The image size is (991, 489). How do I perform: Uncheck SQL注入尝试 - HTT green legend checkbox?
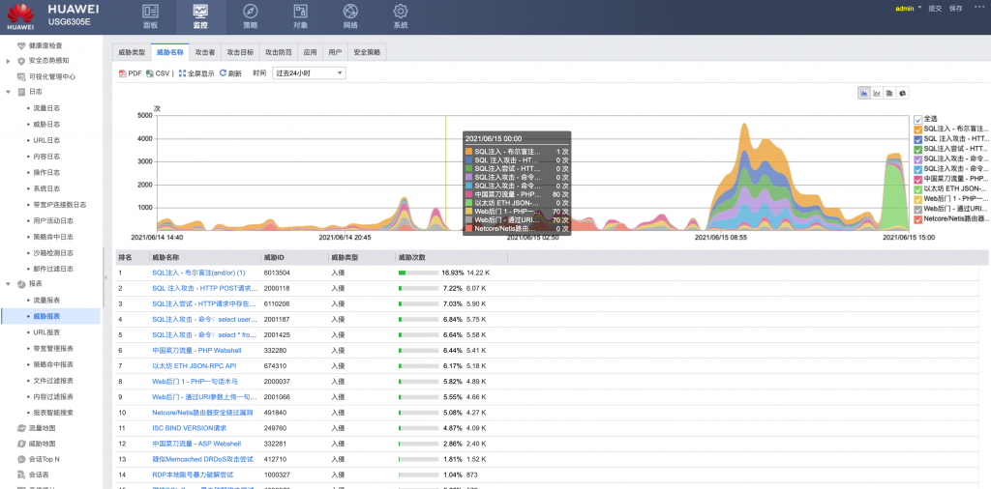(918, 149)
